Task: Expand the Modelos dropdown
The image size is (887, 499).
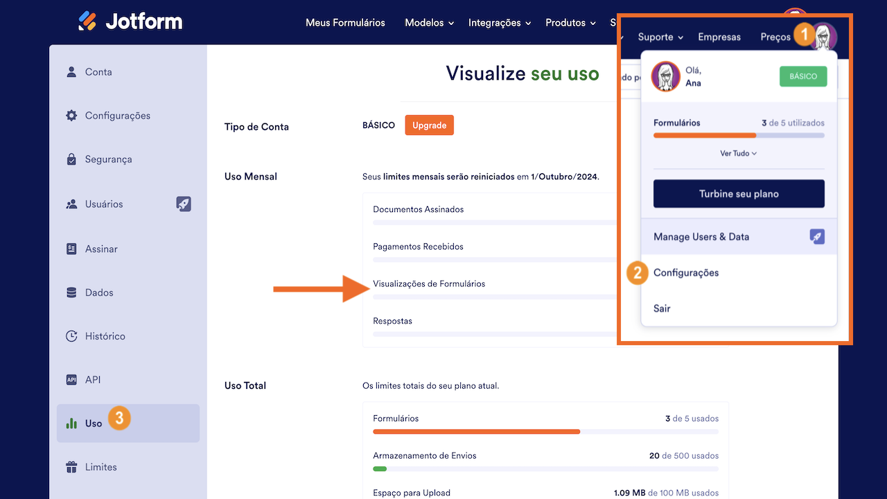Action: 430,23
